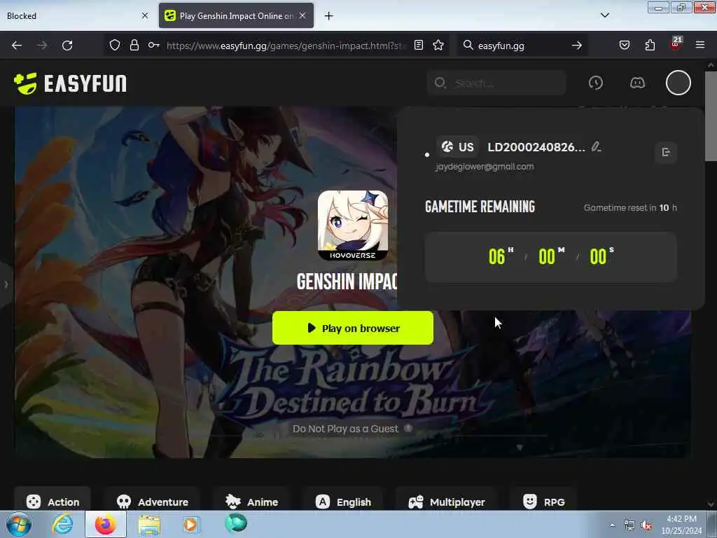Click the info icon beside Do Not Play as a Guest
This screenshot has height=538, width=717.
408,428
